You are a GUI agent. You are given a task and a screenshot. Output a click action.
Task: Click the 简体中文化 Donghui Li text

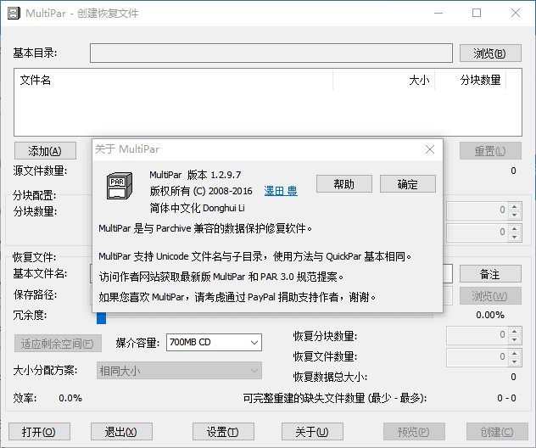198,208
